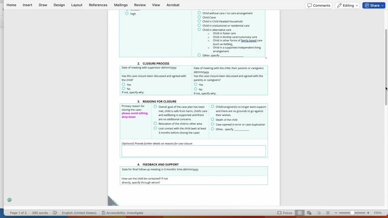The height and width of the screenshot is (218, 388).
Task: Choose Yes for agreed with parents or caregivers
Action: [x=196, y=84]
